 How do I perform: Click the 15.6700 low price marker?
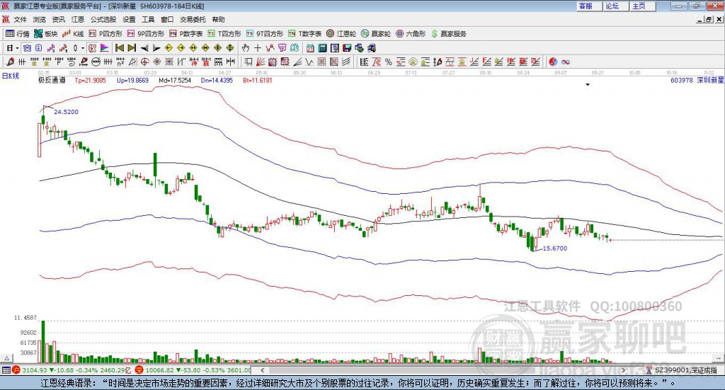tap(554, 248)
